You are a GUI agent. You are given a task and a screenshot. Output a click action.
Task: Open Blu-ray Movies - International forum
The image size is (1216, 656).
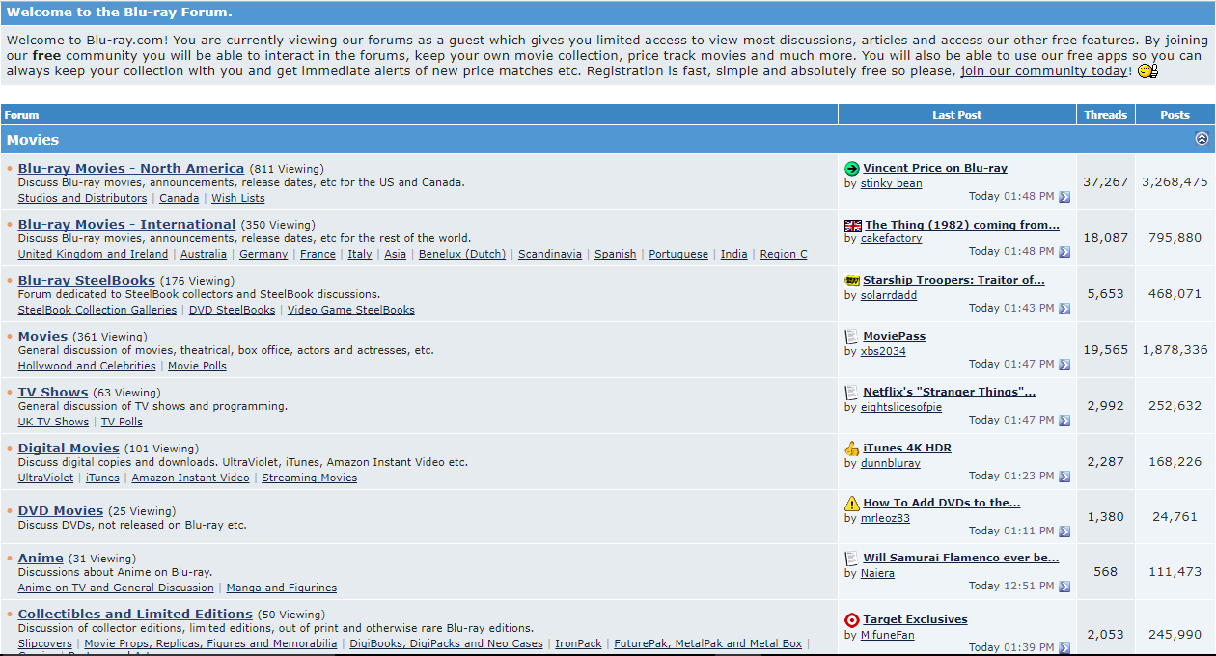(126, 225)
